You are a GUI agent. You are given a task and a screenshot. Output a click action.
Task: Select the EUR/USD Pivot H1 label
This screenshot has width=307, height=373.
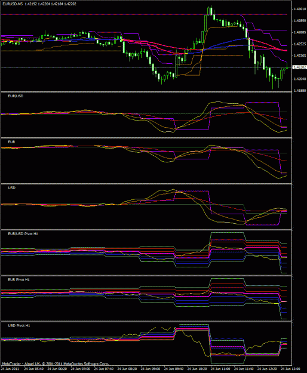(23, 234)
